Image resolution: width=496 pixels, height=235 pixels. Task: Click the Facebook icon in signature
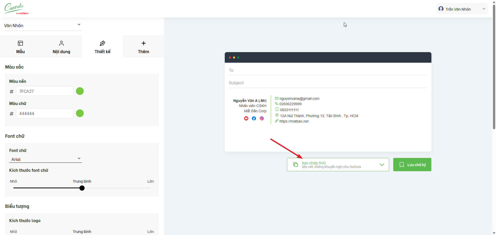point(254,118)
